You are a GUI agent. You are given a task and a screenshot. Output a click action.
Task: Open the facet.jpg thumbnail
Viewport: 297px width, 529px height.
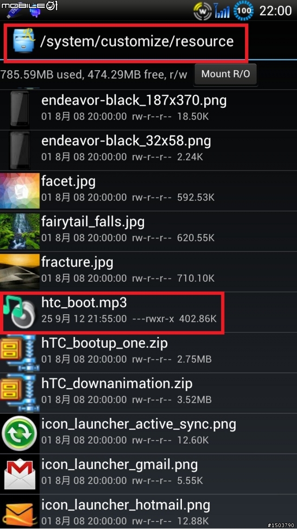point(19,191)
